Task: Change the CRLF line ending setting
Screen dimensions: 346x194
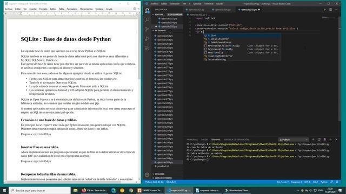Action: 315,182
